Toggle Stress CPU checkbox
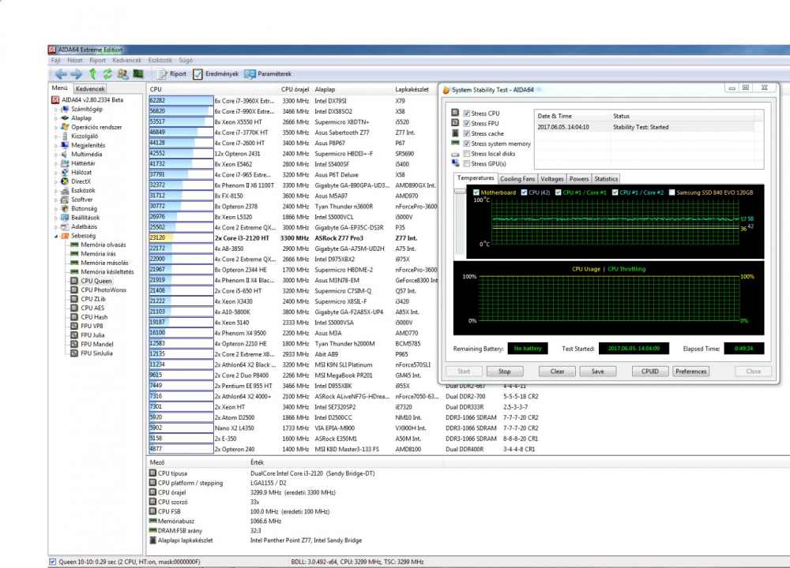Viewport: 790px width, 568px height. pos(467,114)
